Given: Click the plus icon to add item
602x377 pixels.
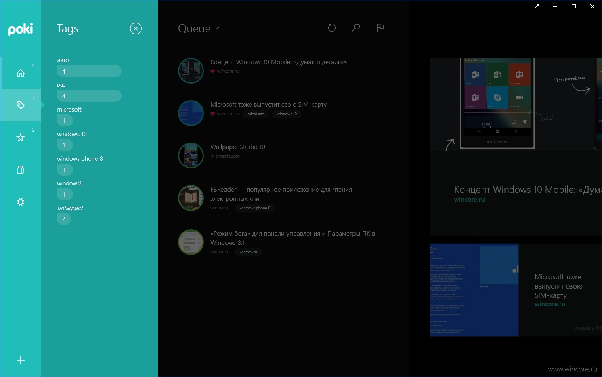Looking at the screenshot, I should (x=21, y=360).
